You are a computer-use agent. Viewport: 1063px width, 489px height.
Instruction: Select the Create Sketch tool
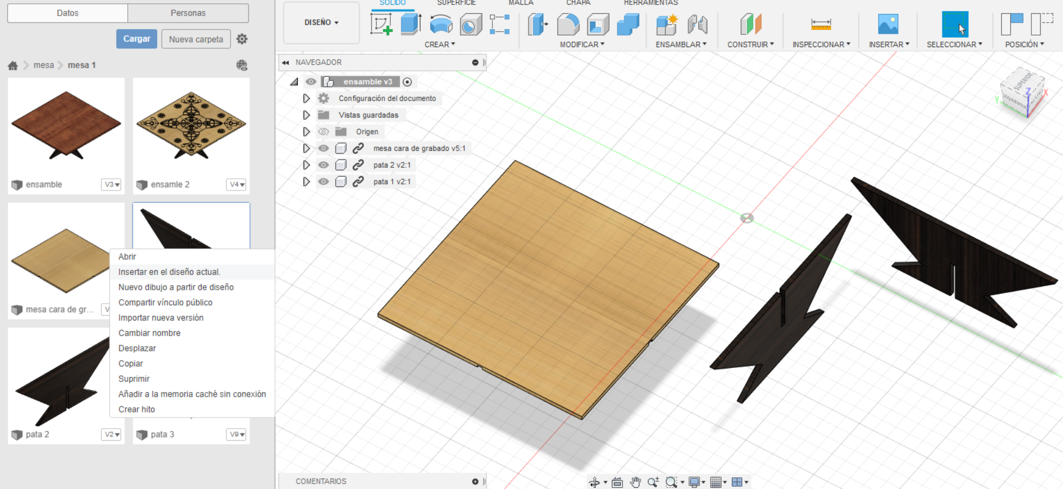tap(381, 24)
